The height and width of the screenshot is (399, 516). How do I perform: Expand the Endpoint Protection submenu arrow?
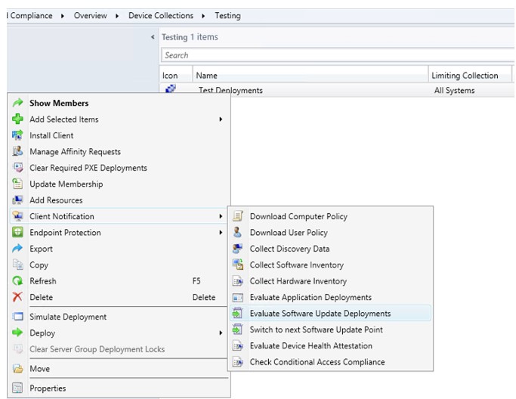pos(221,233)
